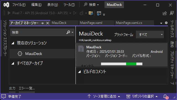Click the search magnifier in archive search box
The height and width of the screenshot is (100, 177).
(68, 32)
